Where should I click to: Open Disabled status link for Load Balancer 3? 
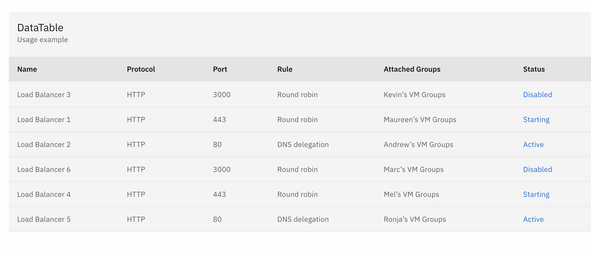537,95
